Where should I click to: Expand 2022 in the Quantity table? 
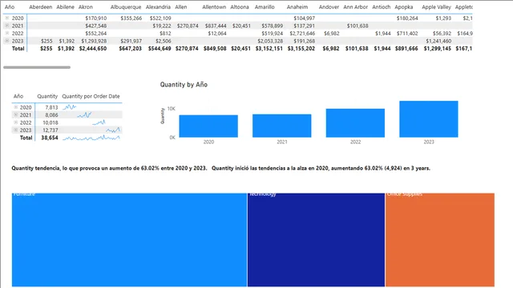[16, 122]
